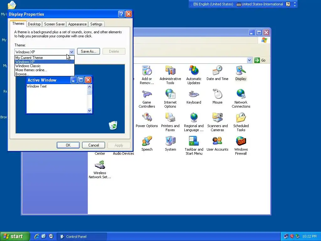Open User Accounts icon
The image size is (321, 241).
coord(217,144)
